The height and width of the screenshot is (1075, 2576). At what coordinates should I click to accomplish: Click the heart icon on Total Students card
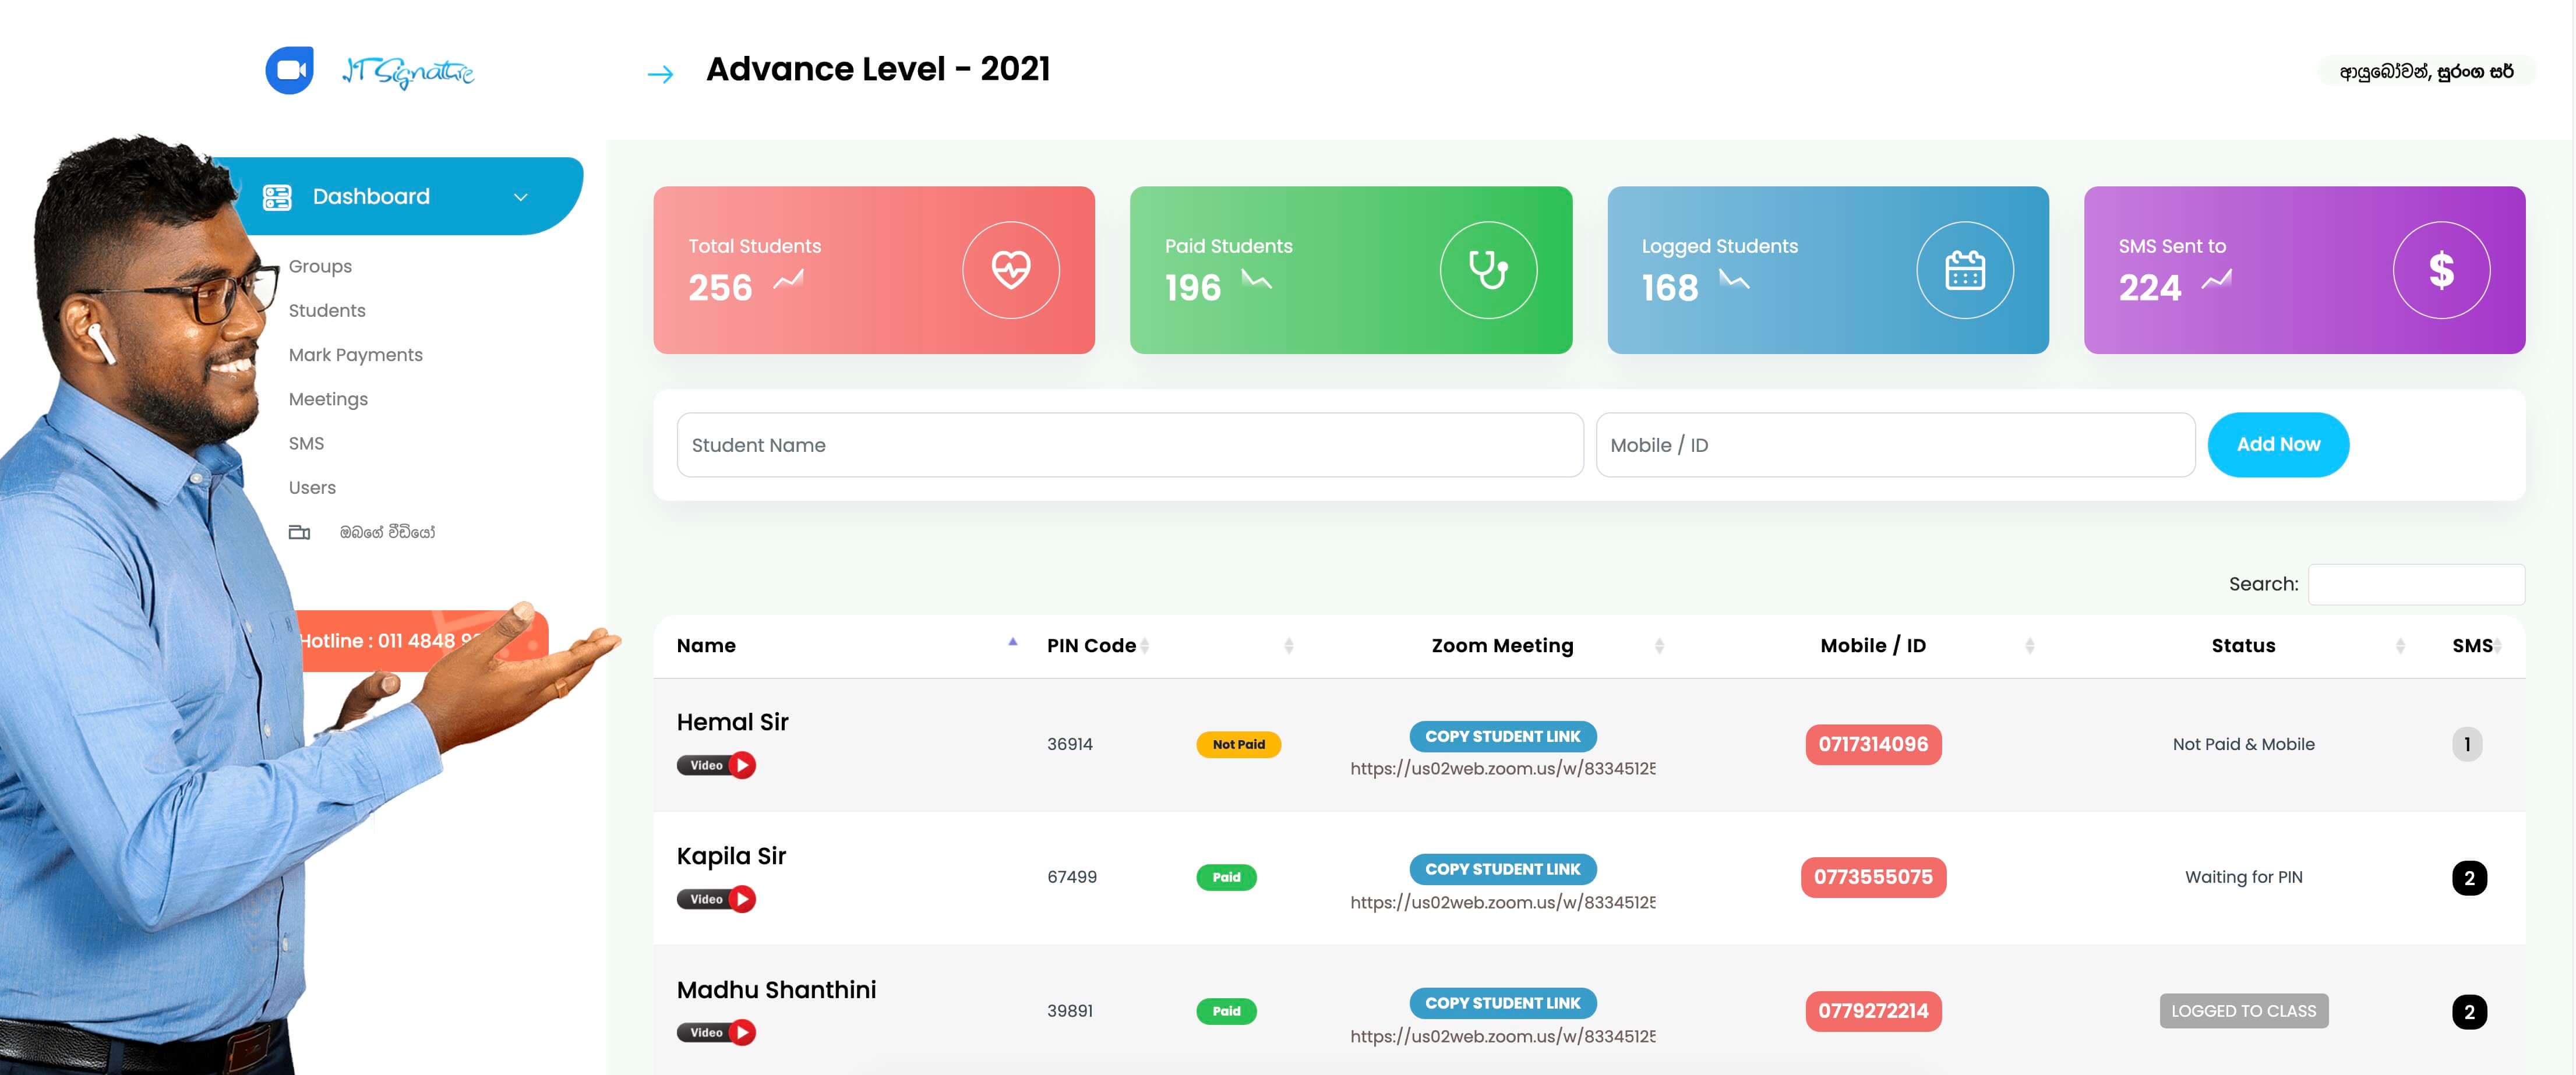[1010, 270]
